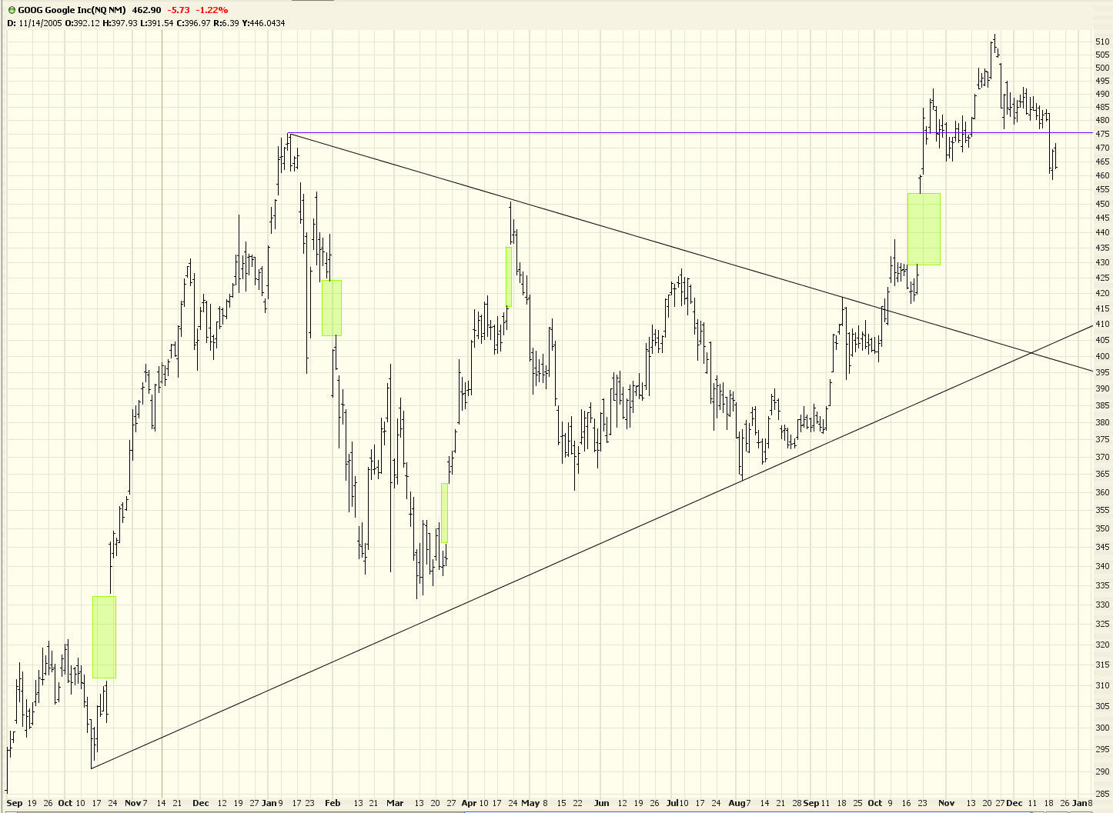Click the date readout 11/14/2005
The height and width of the screenshot is (813, 1113).
41,23
